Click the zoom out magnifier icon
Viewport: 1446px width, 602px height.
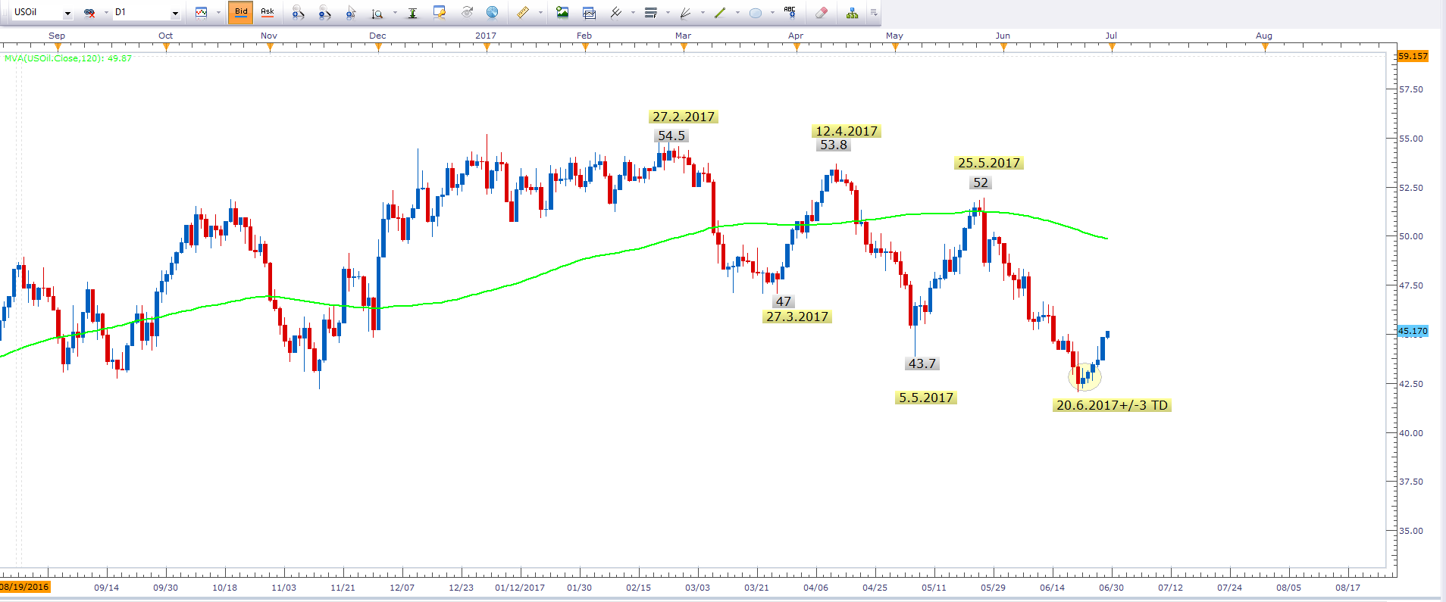tap(324, 12)
